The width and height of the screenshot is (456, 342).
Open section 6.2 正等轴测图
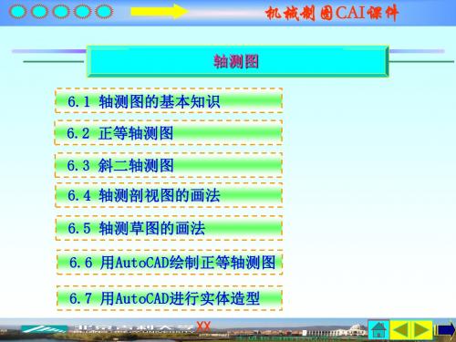tap(169, 133)
